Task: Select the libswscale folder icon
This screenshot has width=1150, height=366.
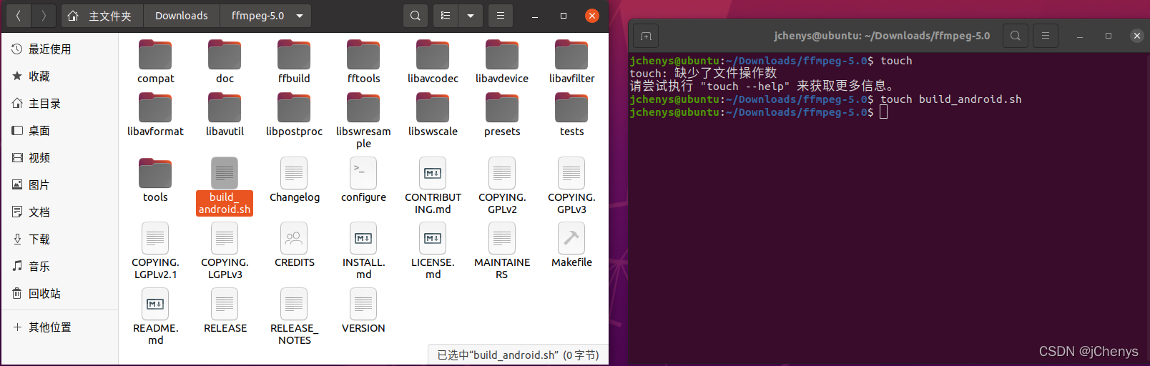Action: click(433, 107)
